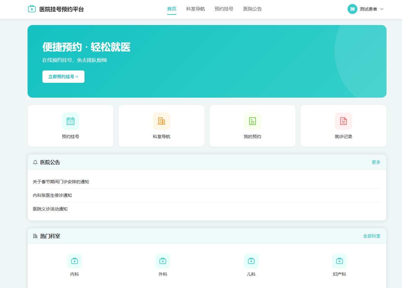Click the 医院挂号预约平台 site title
This screenshot has height=288, width=402.
[x=62, y=9]
